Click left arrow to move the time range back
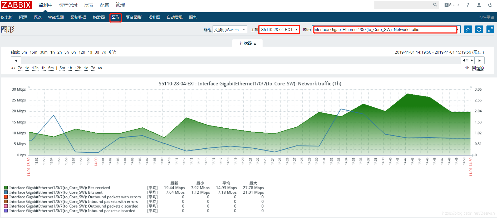 pos(16,60)
